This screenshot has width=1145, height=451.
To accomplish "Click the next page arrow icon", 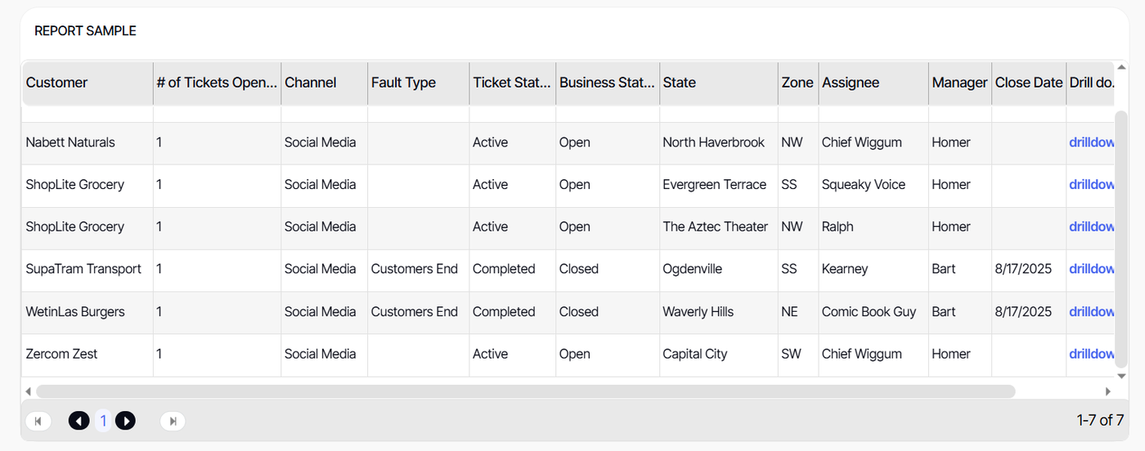I will tap(125, 421).
